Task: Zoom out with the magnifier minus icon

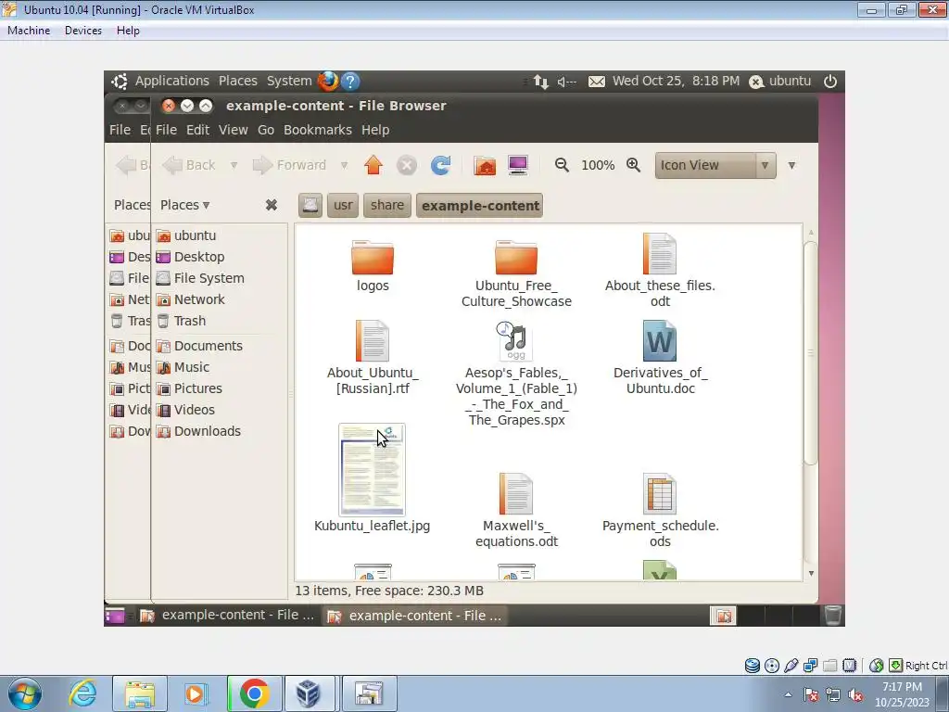Action: (562, 165)
